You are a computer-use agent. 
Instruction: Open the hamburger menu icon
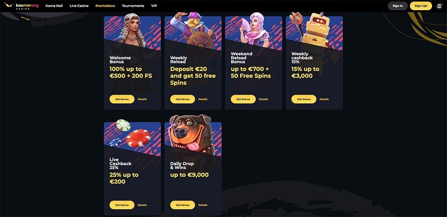pyautogui.click(x=439, y=6)
